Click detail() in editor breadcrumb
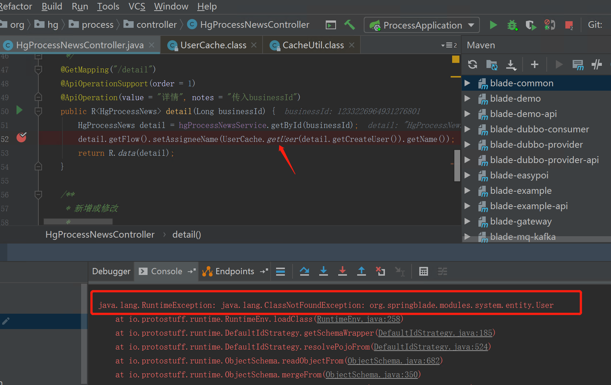This screenshot has width=611, height=385. (187, 235)
